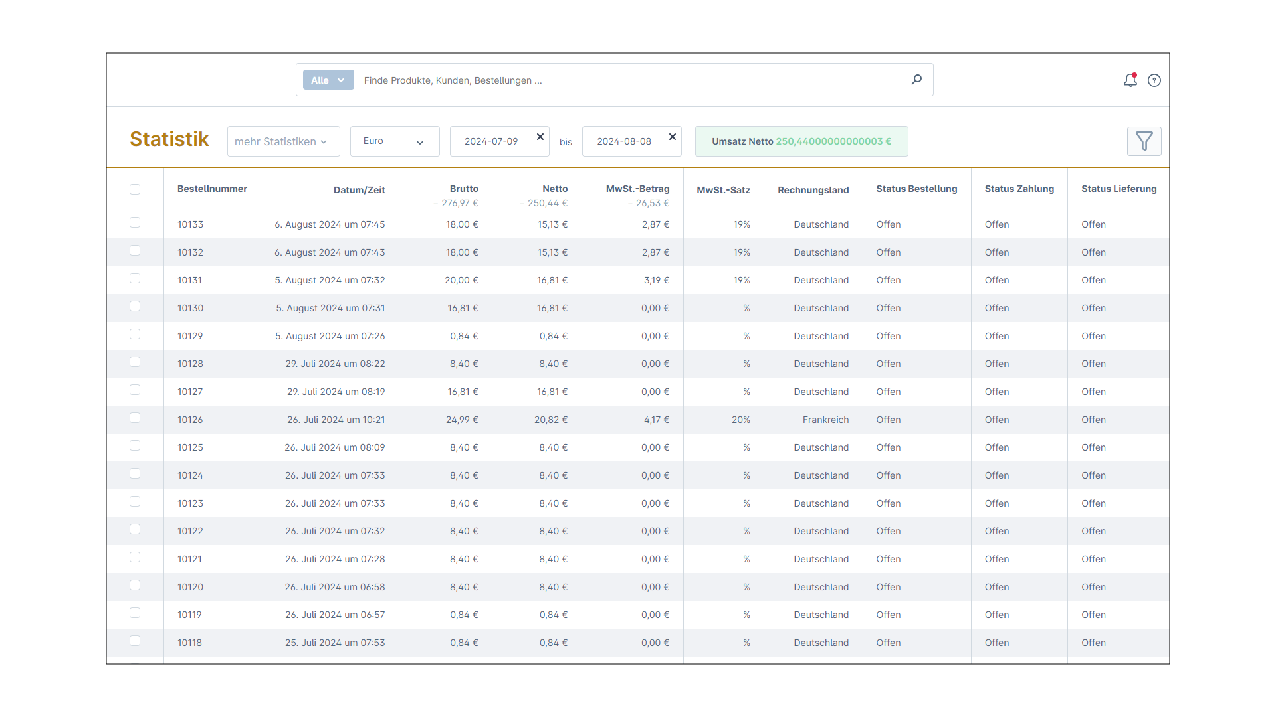Click the date 26. Juli 2024 um 06:58

pyautogui.click(x=335, y=587)
